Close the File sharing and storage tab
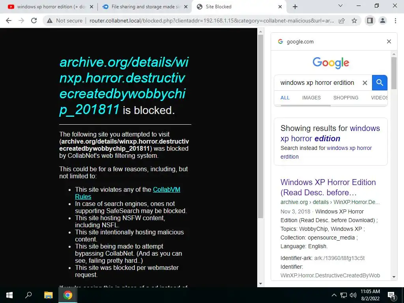This screenshot has height=303, width=404. click(186, 7)
